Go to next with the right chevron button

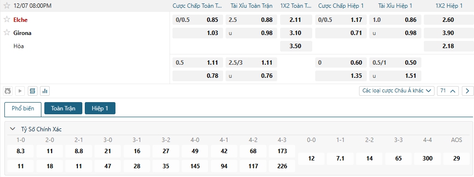468,91
